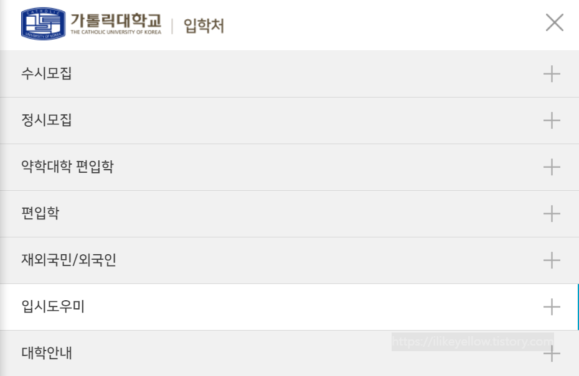579x376 pixels.
Task: Click the Catholic University of Korea logo emblem
Action: tap(43, 24)
